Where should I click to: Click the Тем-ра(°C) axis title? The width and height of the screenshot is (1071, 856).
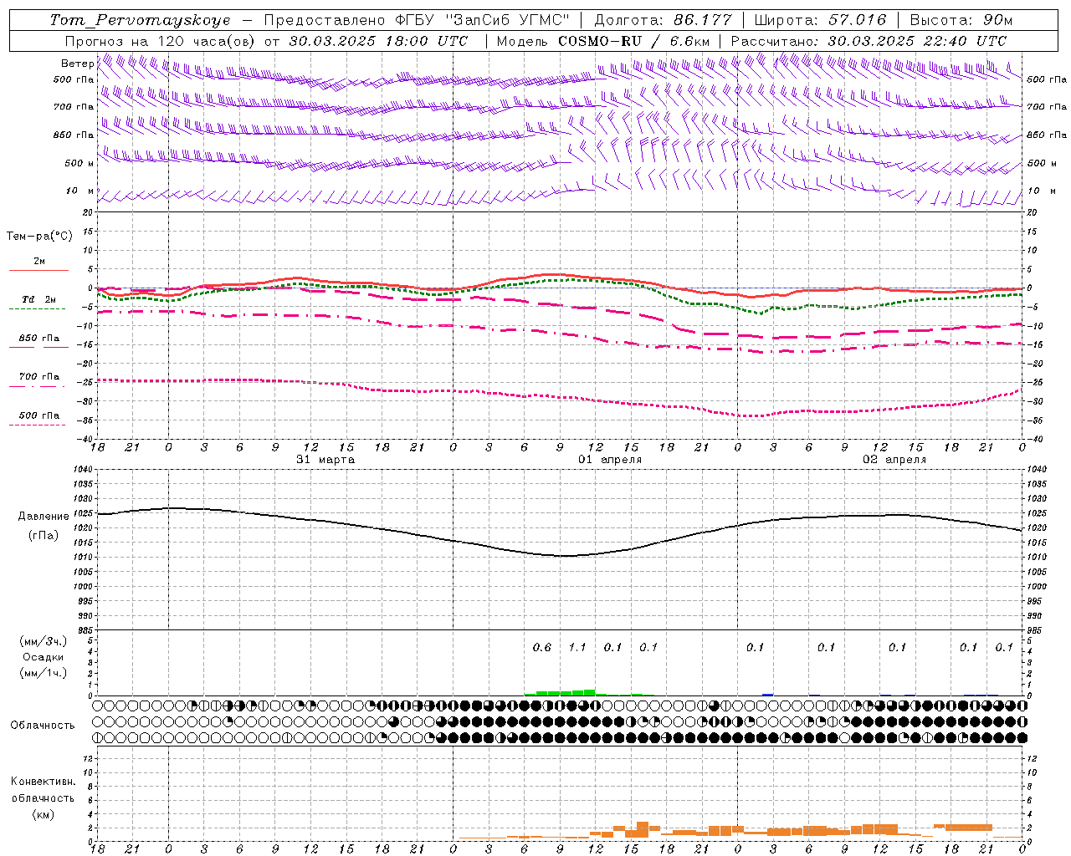pos(39,237)
